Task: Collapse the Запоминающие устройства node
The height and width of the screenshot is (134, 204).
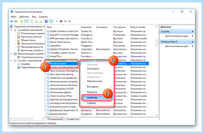Action: point(11,54)
